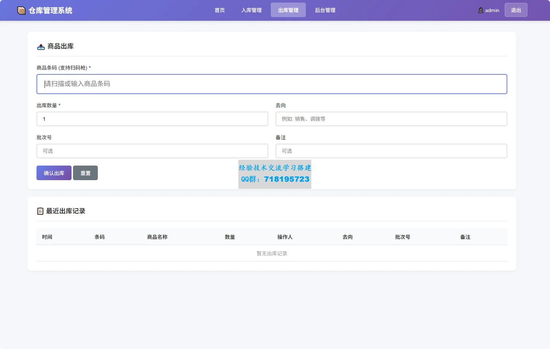This screenshot has width=550, height=349.
Task: Click the 时间 column header
Action: 47,237
